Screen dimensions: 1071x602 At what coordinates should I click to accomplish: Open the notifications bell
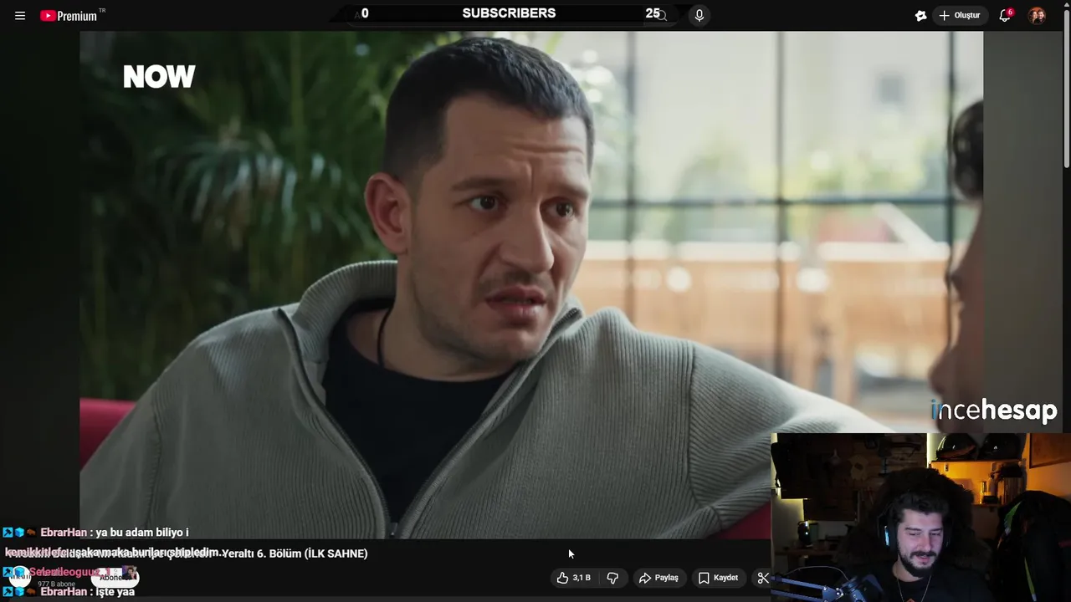1005,16
